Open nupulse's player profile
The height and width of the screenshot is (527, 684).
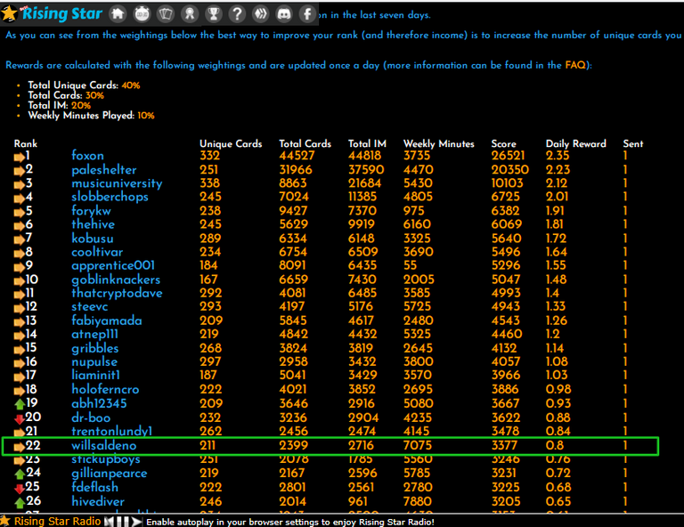click(x=94, y=361)
